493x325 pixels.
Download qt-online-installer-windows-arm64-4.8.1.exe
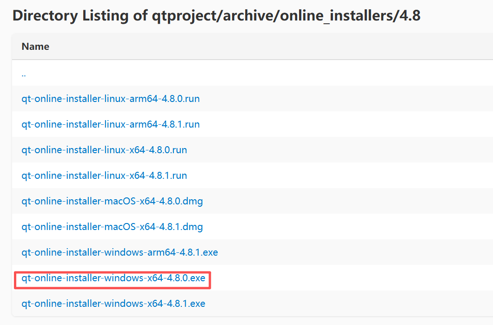(x=120, y=252)
